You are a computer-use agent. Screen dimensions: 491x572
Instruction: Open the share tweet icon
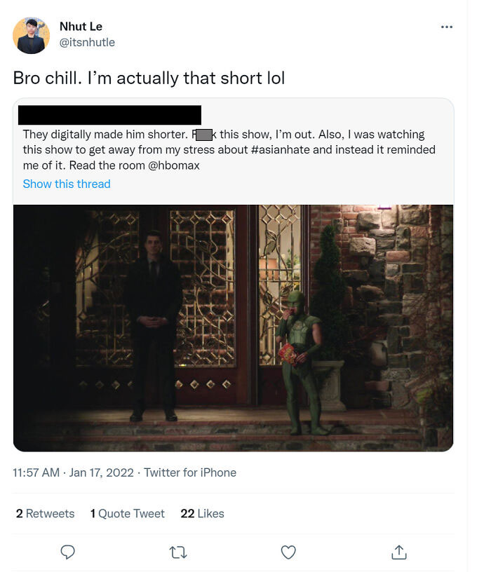pos(399,552)
